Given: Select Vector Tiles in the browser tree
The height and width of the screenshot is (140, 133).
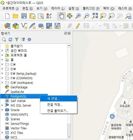Looking at the screenshot, I should pyautogui.click(x=18, y=128).
